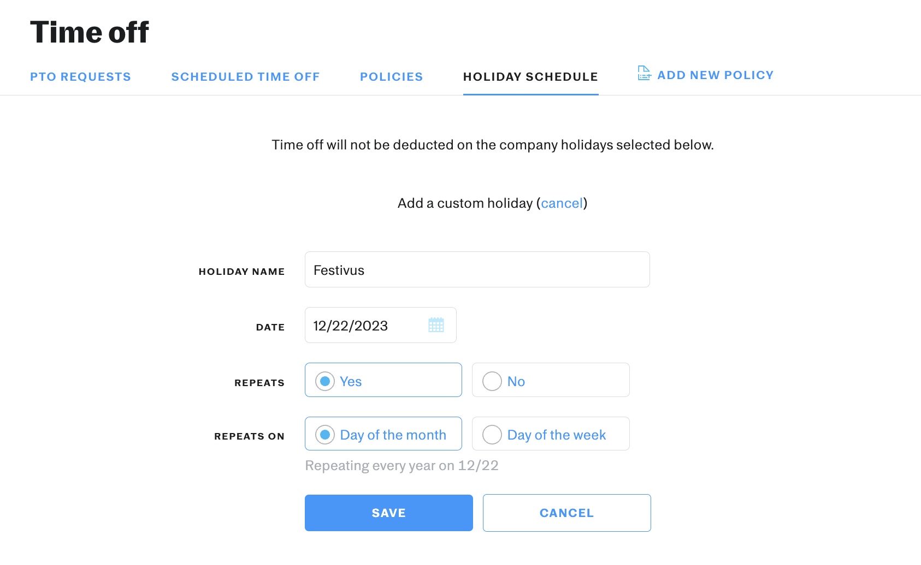The height and width of the screenshot is (565, 921).
Task: Focus the Holiday Name field containing Festivus
Action: click(477, 269)
